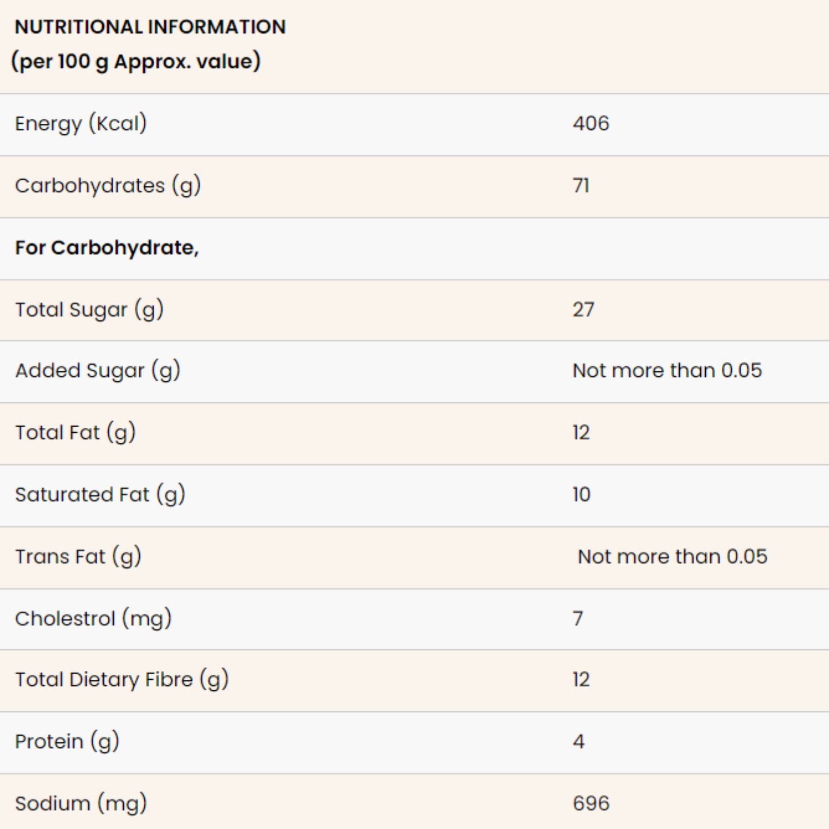Click the Protein (g) label
This screenshot has width=829, height=829.
click(x=67, y=742)
